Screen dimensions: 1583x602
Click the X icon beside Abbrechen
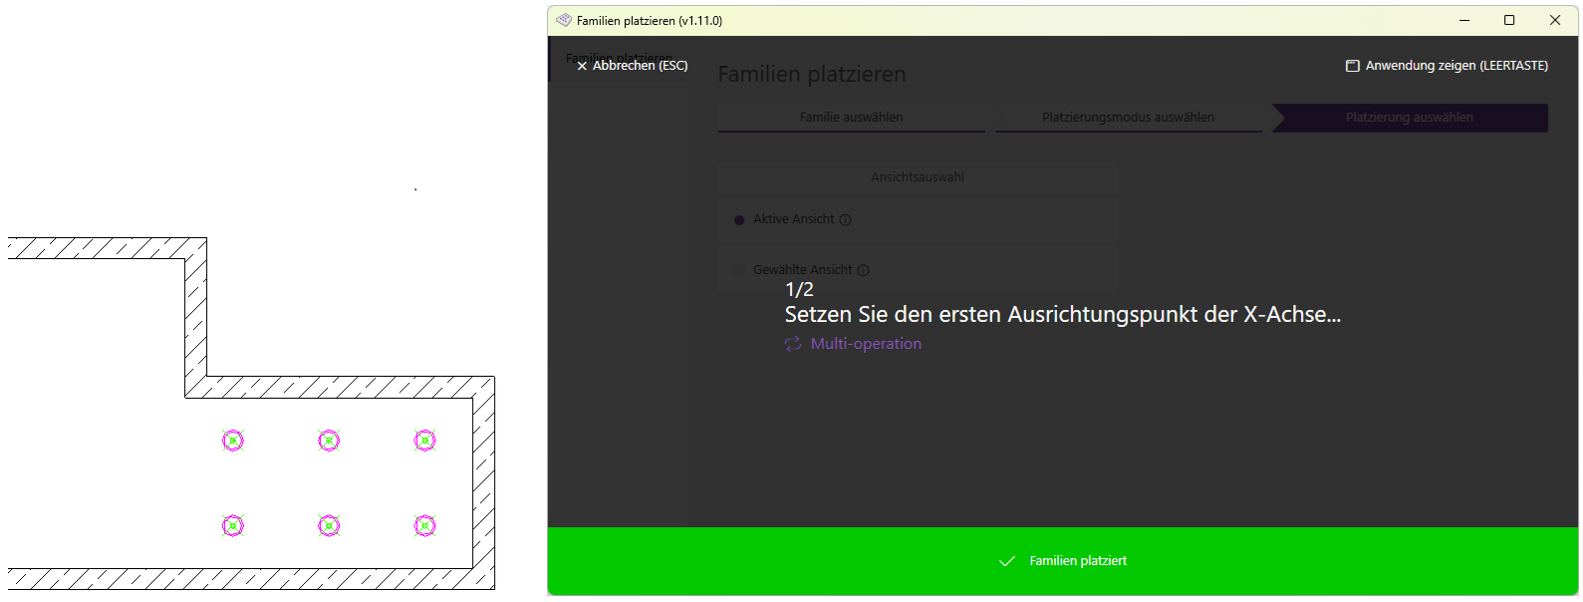582,66
